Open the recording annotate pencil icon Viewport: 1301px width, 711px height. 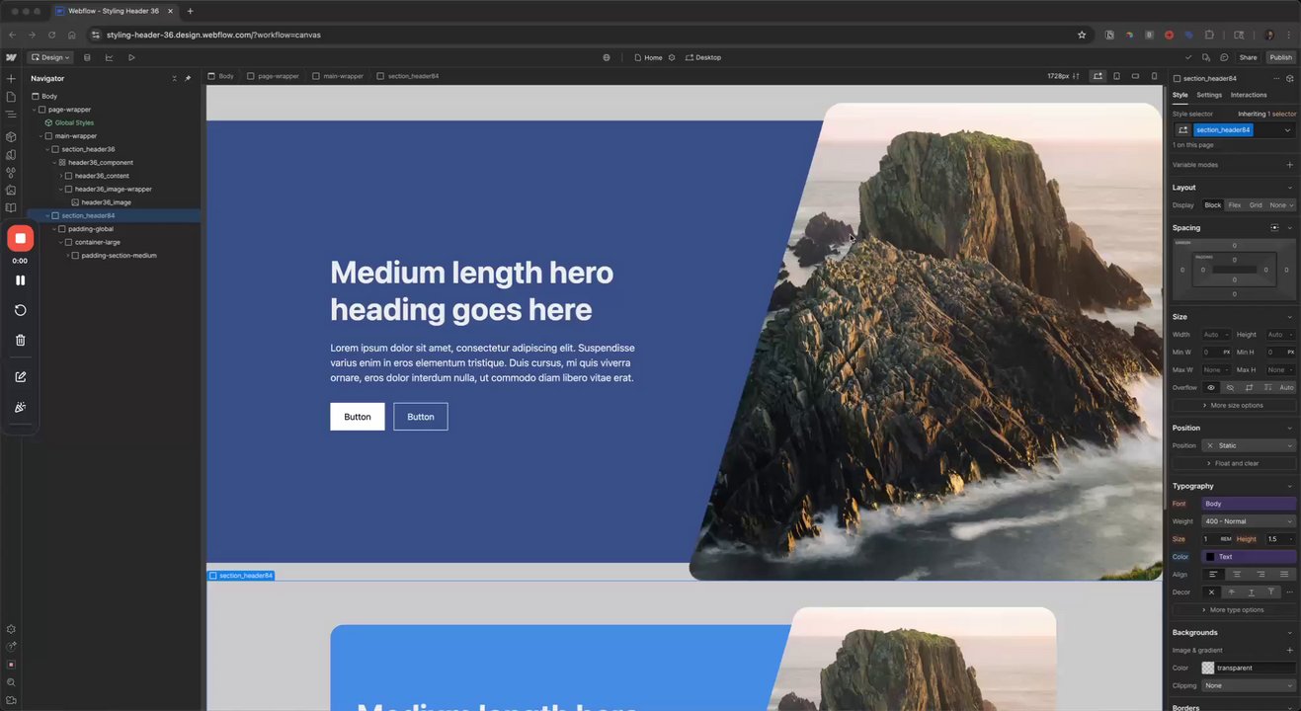pos(20,377)
